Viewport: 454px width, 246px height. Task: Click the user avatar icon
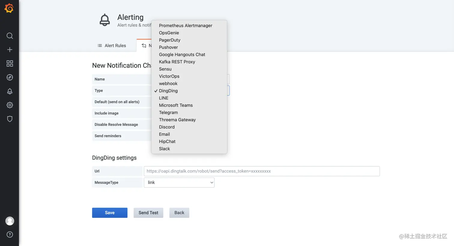(x=10, y=221)
